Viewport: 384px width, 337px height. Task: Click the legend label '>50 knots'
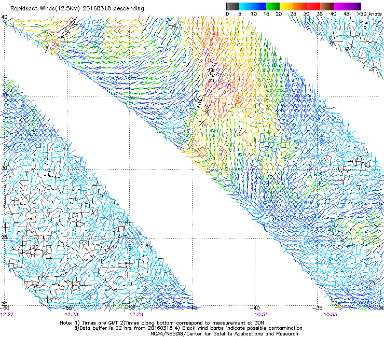tap(369, 14)
